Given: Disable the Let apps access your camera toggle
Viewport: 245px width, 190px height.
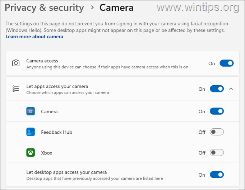Looking at the screenshot, I should coord(217,89).
